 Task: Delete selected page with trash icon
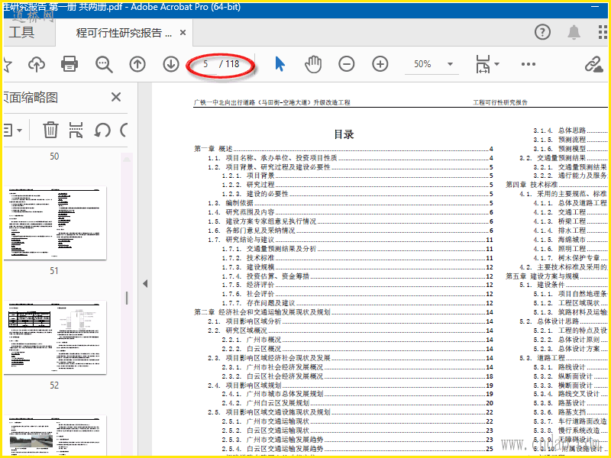click(x=50, y=130)
